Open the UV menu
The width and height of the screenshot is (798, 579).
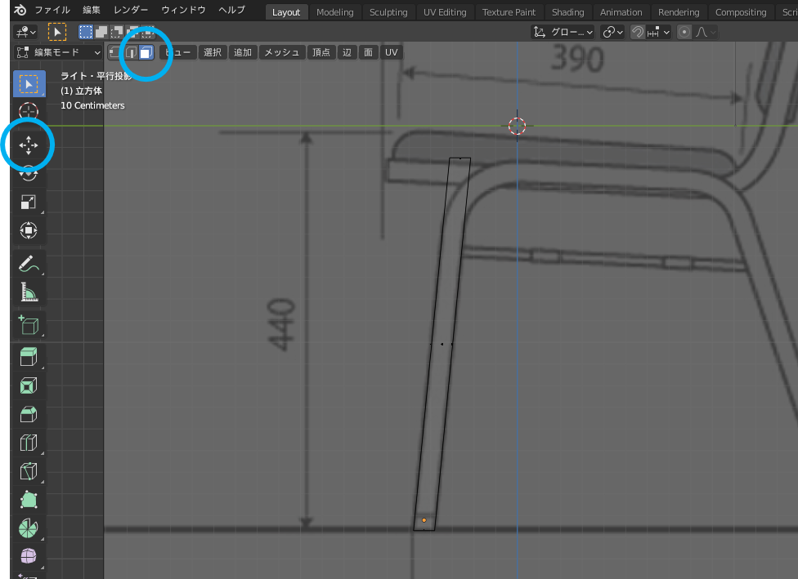point(391,52)
